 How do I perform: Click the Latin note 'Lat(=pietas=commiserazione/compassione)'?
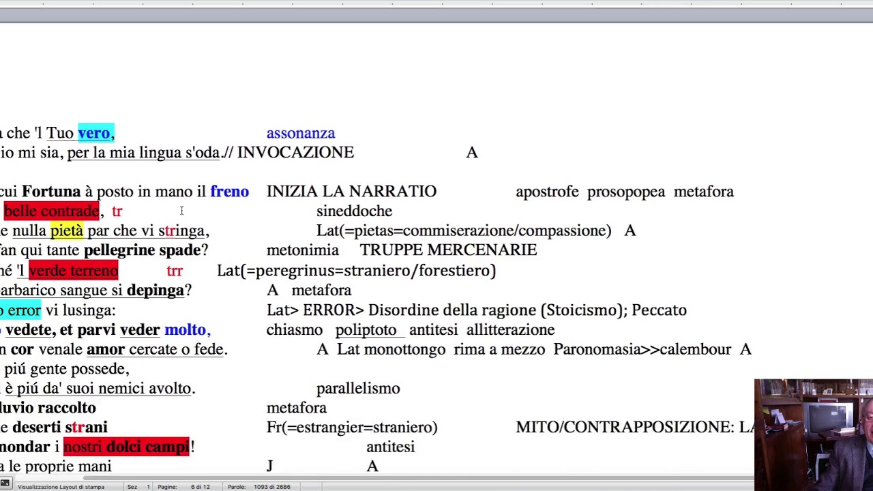(464, 230)
